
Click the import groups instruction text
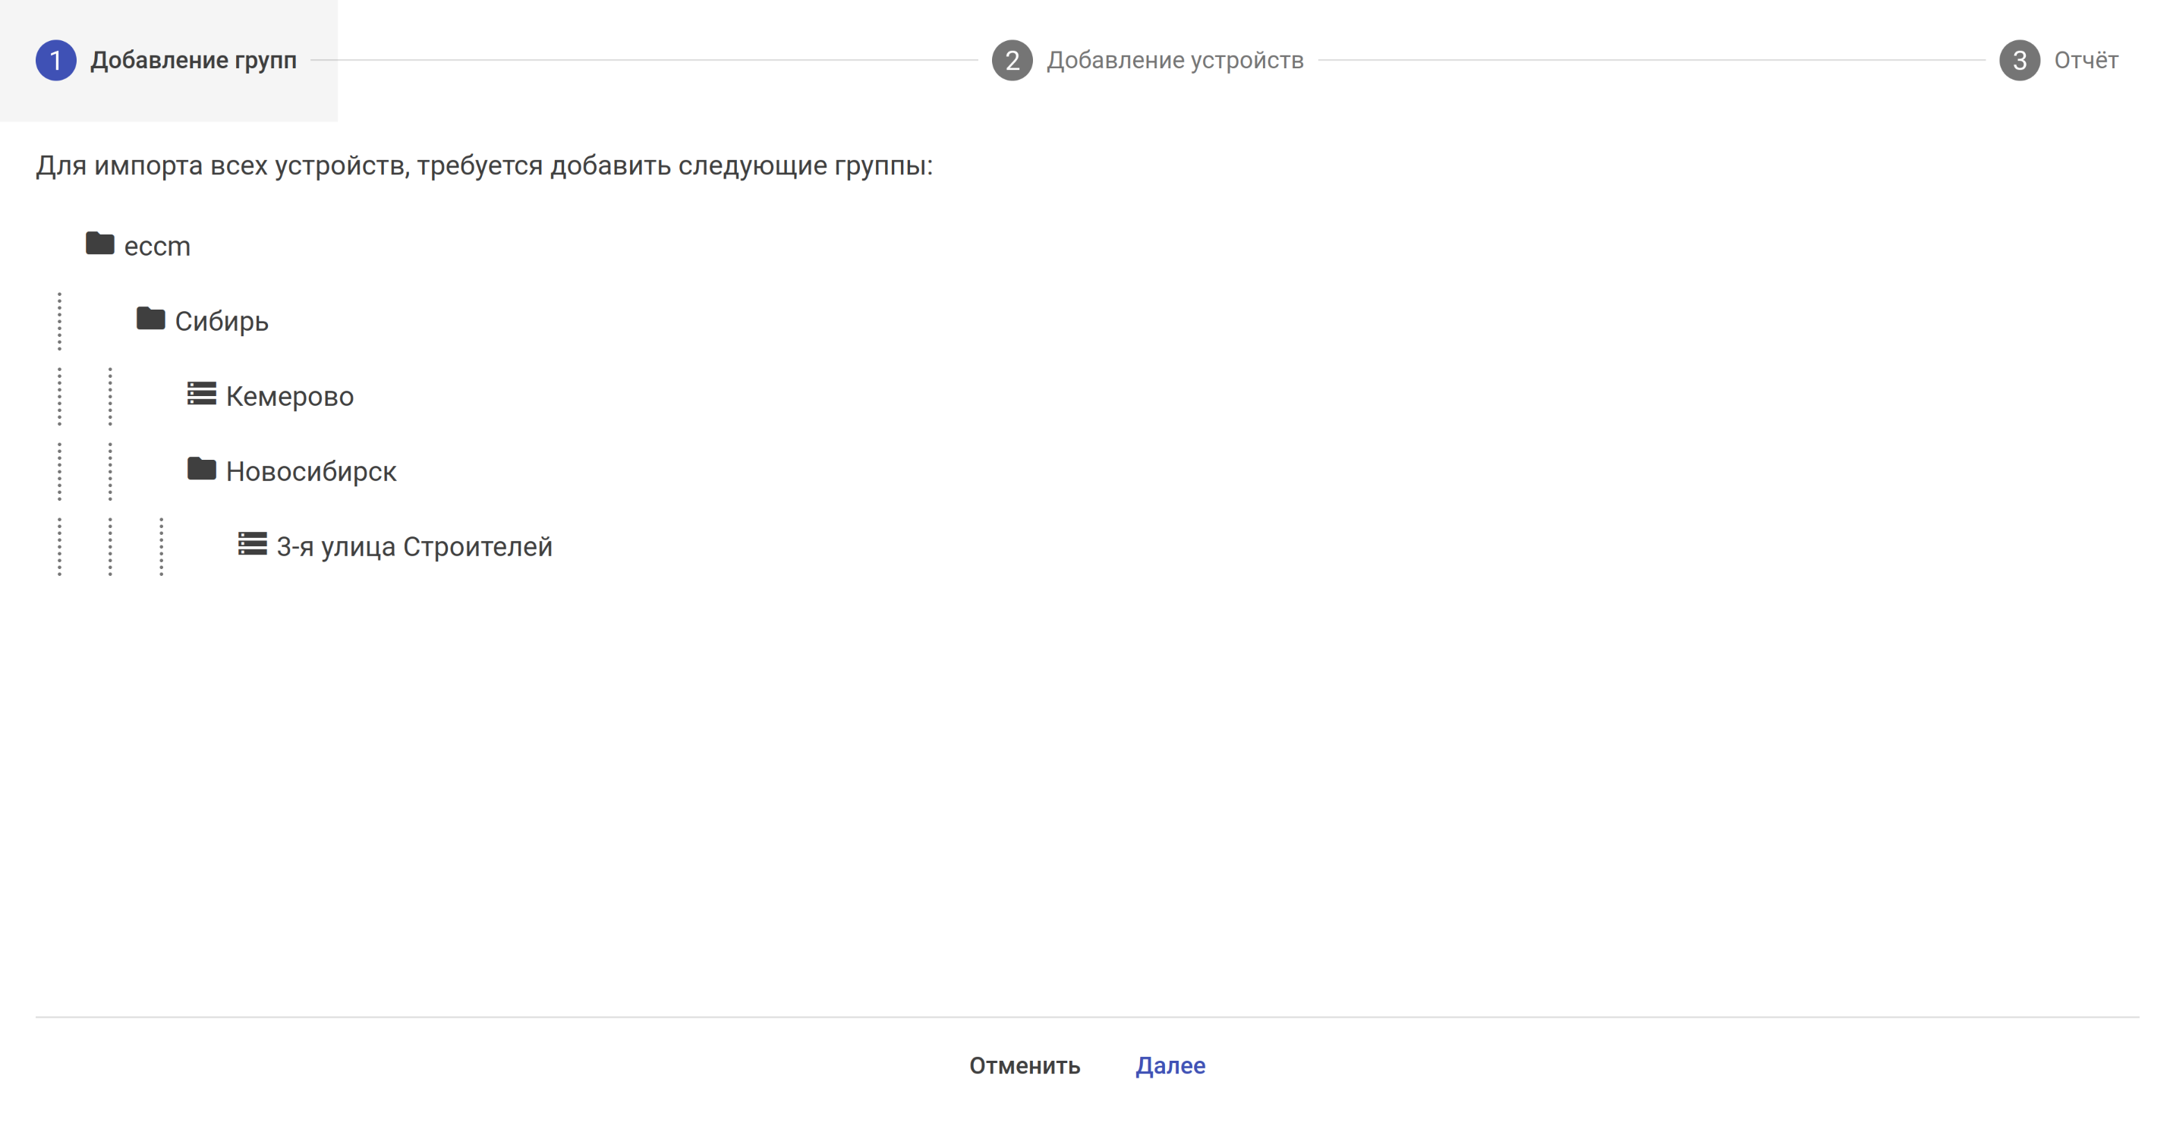(x=484, y=165)
